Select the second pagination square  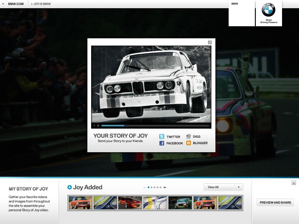click(x=151, y=187)
